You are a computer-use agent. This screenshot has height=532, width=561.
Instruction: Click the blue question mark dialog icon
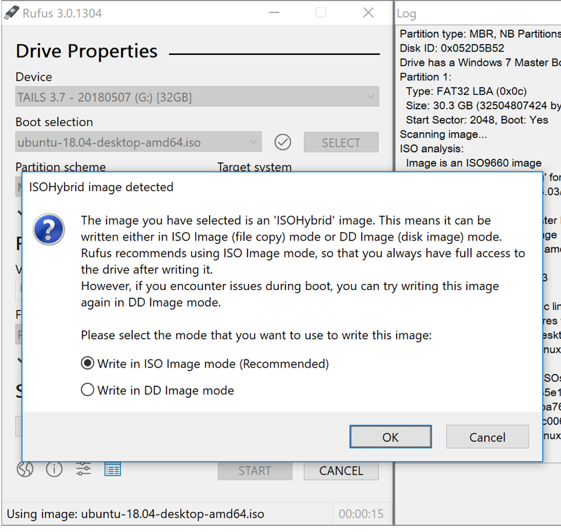[49, 230]
